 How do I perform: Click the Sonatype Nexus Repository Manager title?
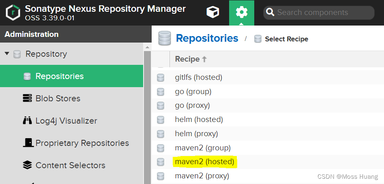pos(105,9)
